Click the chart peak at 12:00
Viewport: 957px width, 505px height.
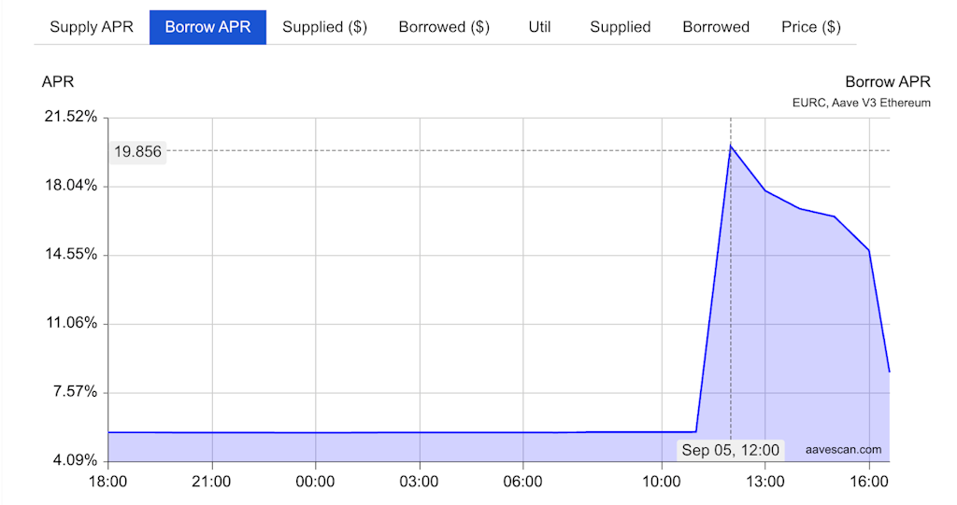(731, 146)
